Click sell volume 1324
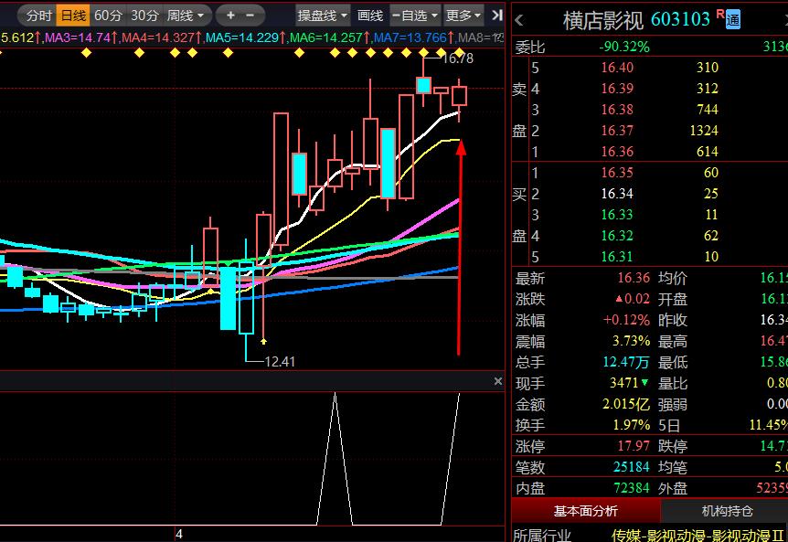The image size is (788, 542). [704, 131]
